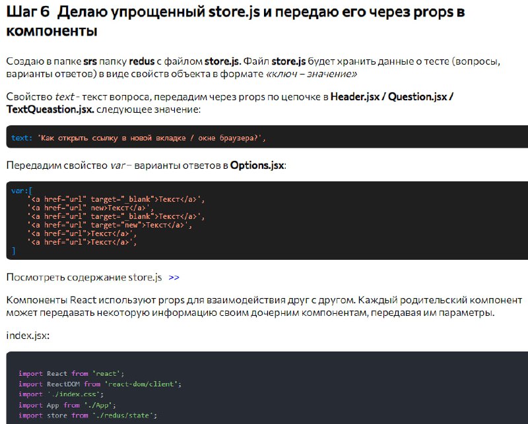Click the code line 'import React from react'
Image resolution: width=528 pixels, height=424 pixels.
[71, 373]
